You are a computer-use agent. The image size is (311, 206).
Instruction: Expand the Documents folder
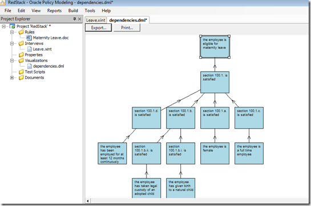[x=12, y=77]
